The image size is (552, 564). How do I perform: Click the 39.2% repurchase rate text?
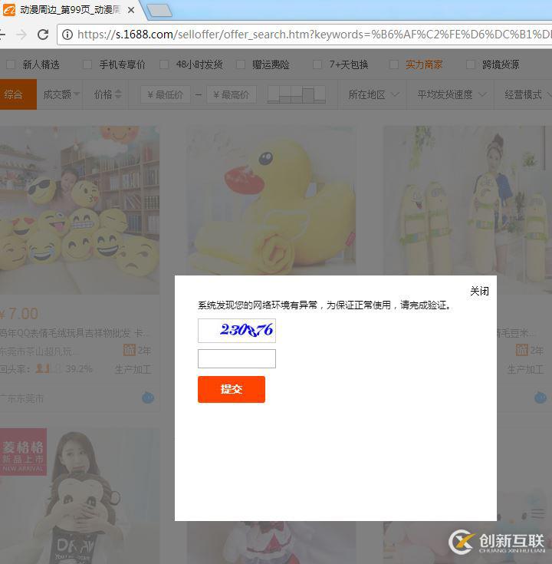point(79,369)
